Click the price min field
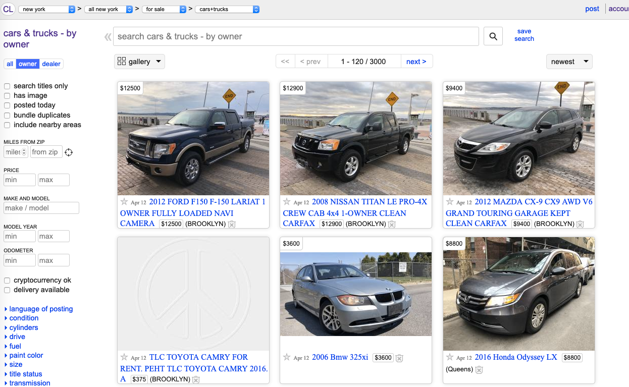Viewport: 629px width, 387px height. click(20, 180)
